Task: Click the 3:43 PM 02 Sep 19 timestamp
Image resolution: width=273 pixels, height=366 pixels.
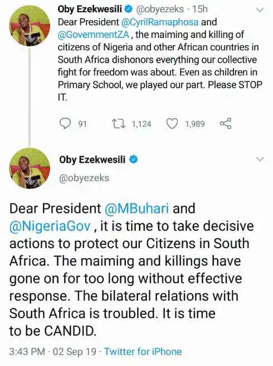Action: tap(52, 351)
